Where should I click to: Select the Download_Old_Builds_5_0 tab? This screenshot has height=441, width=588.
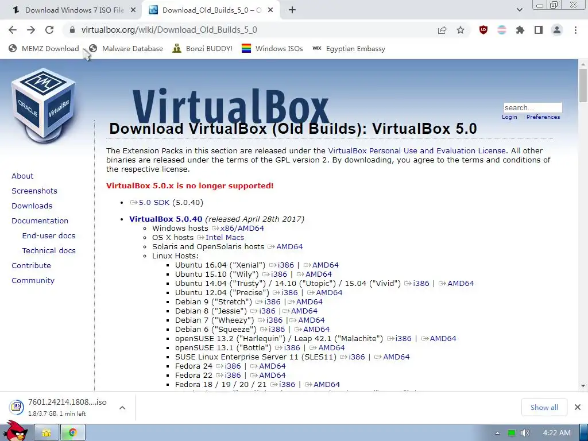coord(211,10)
